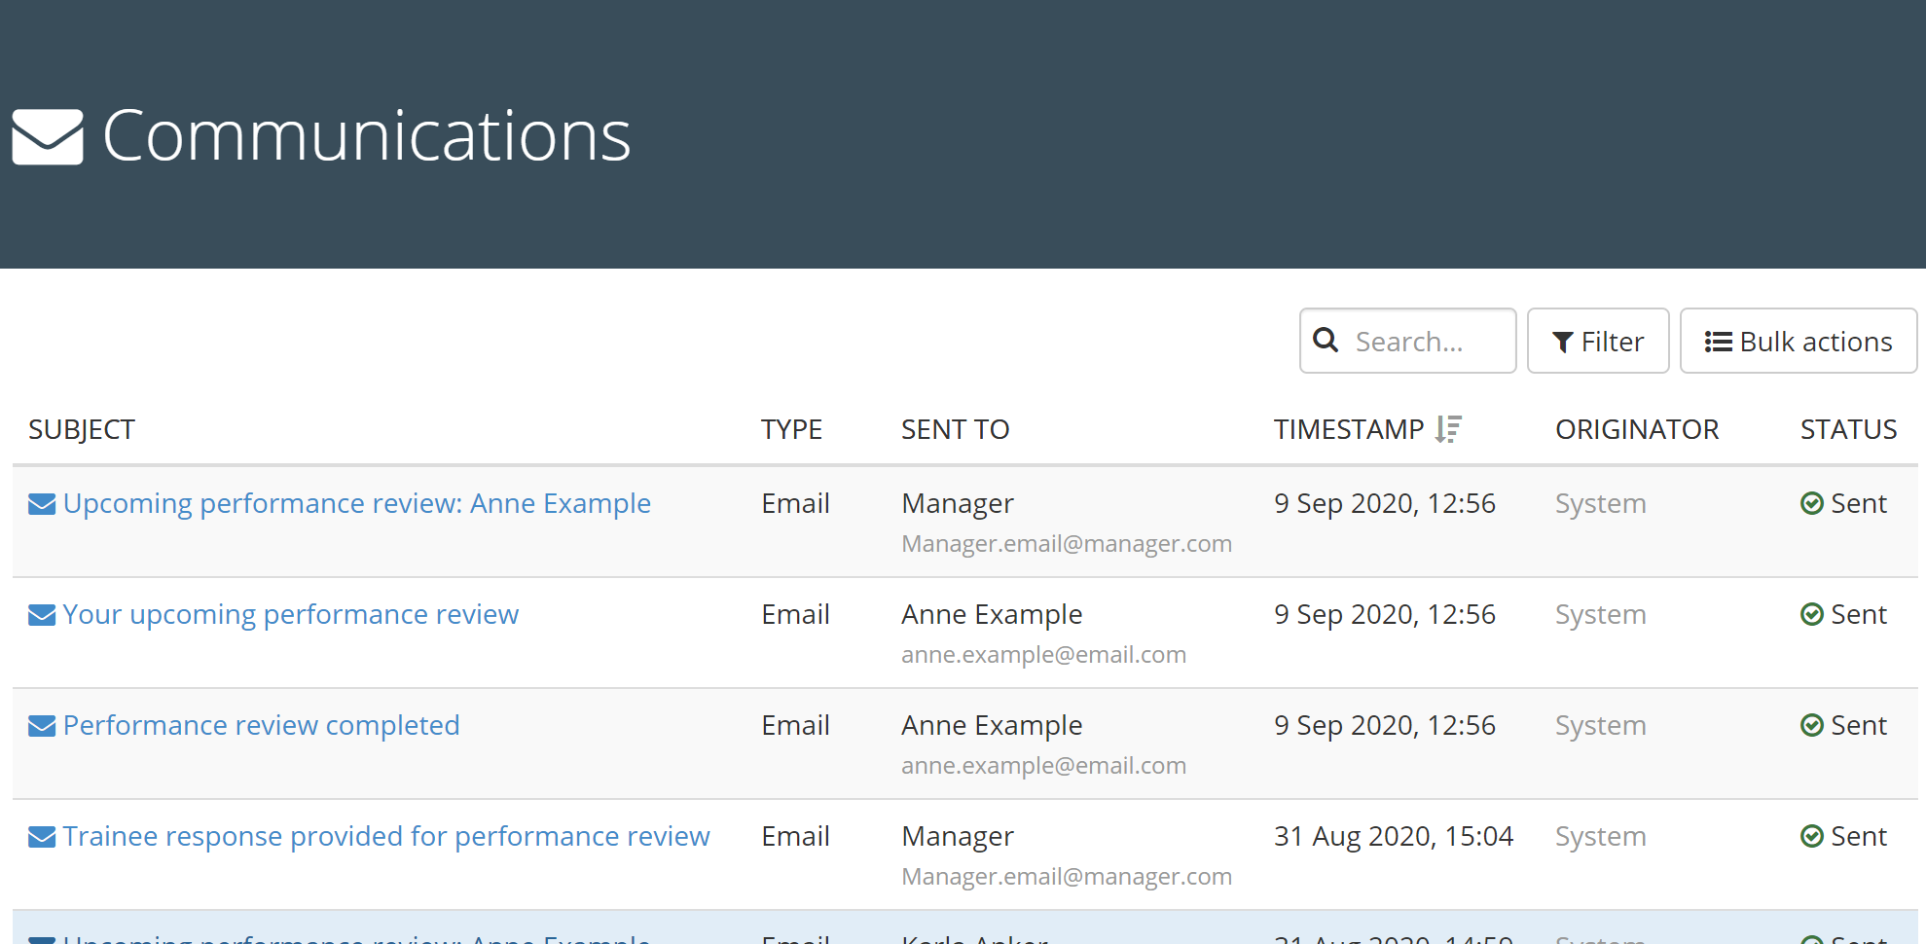Viewport: 1926px width, 944px height.
Task: Sort by the Timestamp column header
Action: click(x=1348, y=429)
